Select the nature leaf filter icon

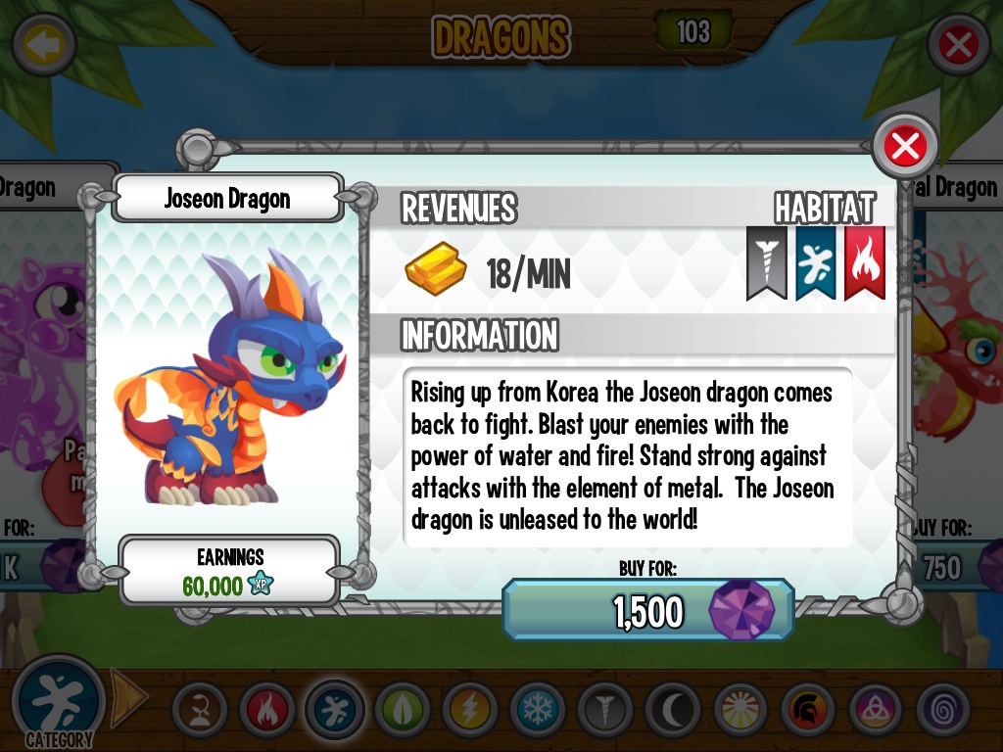click(403, 710)
